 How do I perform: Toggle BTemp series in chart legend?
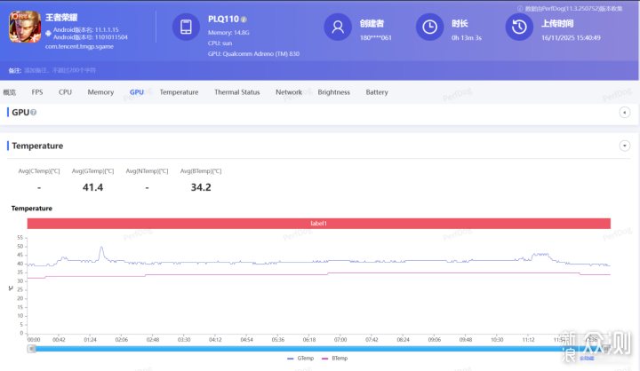[x=336, y=358]
